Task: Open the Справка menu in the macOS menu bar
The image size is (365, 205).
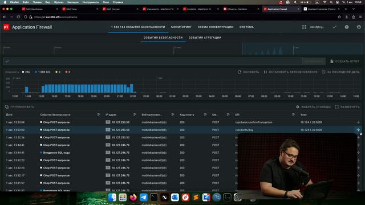Action: point(118,2)
